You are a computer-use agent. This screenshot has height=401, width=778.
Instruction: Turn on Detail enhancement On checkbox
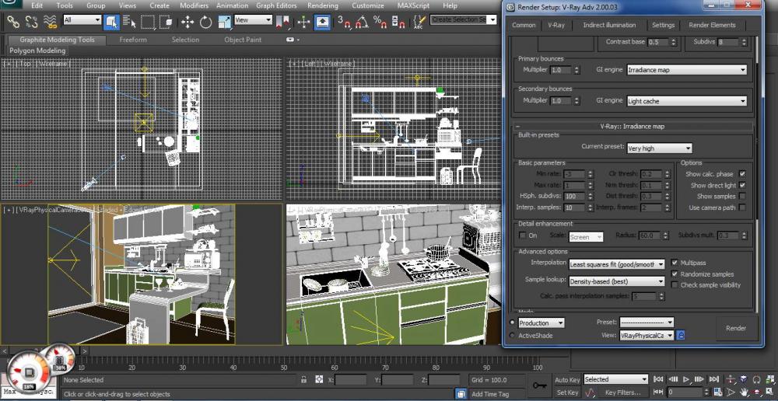522,235
